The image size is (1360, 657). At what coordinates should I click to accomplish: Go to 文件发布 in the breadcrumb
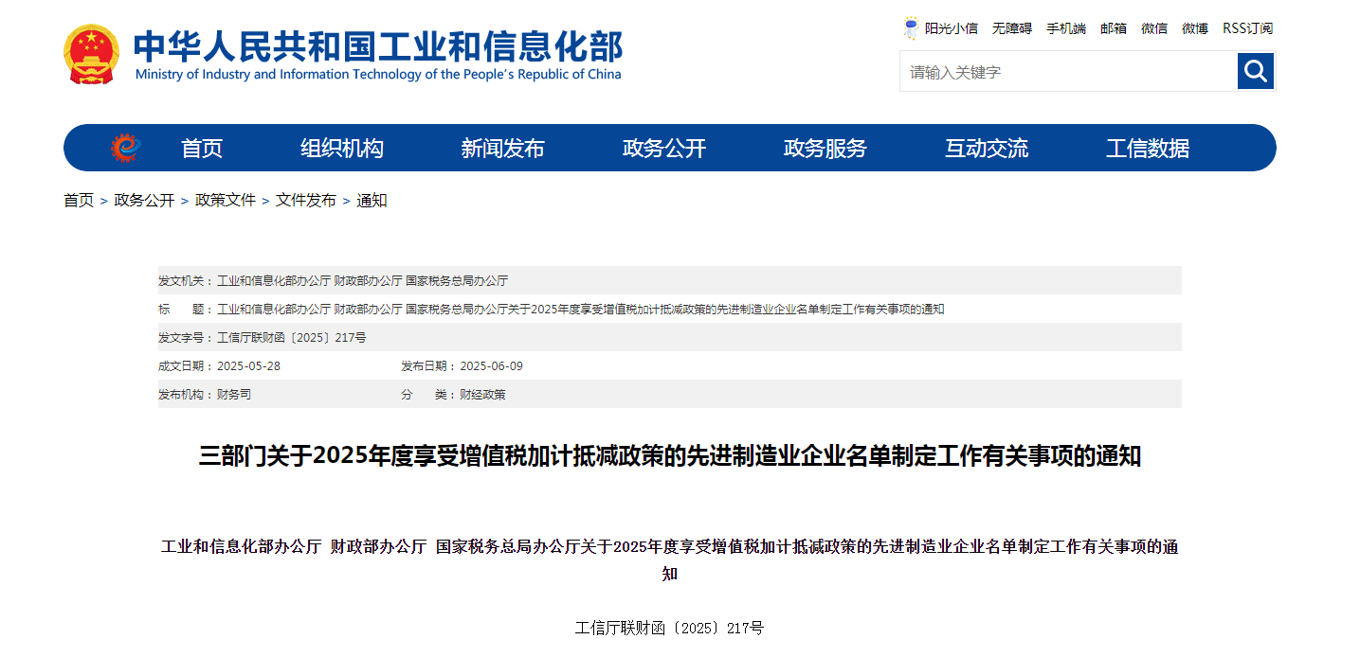click(306, 201)
